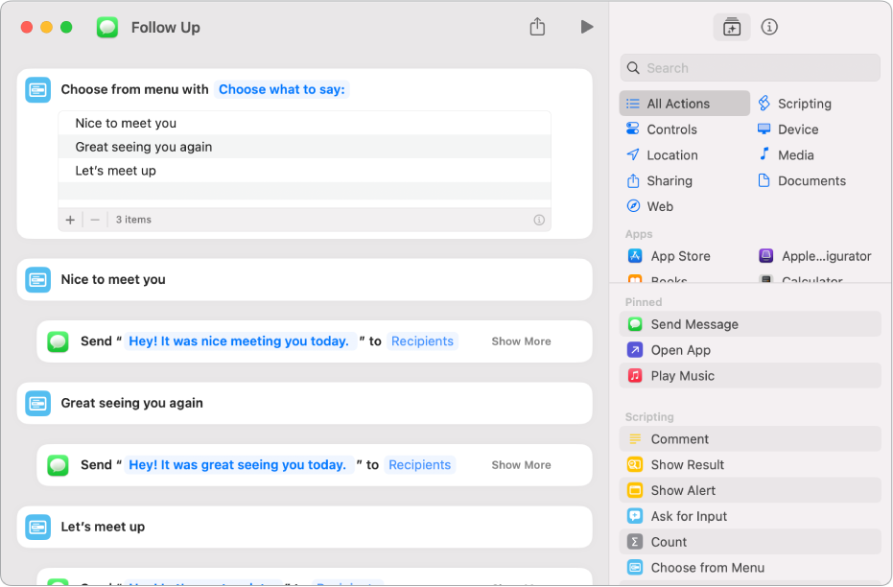The height and width of the screenshot is (587, 893).
Task: Add the Show Alert action
Action: coord(749,490)
